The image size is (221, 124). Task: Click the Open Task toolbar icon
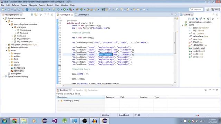[x=92, y=9]
